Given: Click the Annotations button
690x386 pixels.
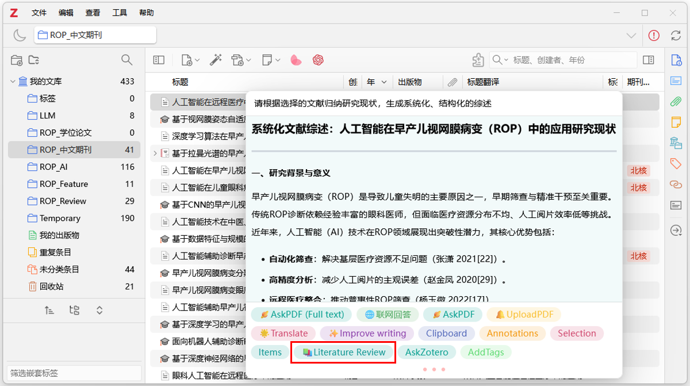Looking at the screenshot, I should point(512,333).
